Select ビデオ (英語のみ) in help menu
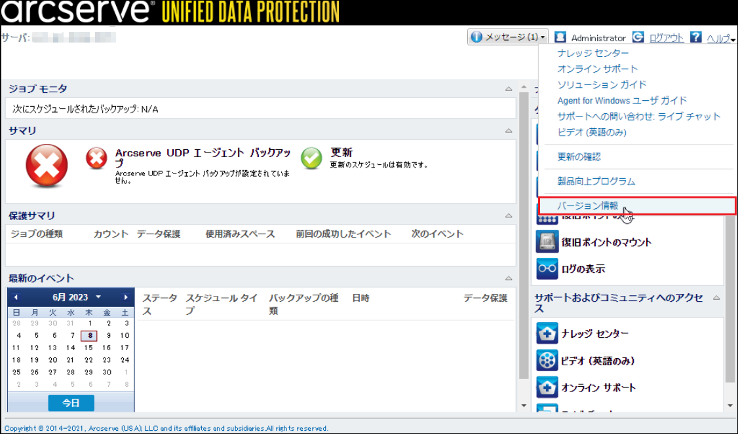 (592, 133)
